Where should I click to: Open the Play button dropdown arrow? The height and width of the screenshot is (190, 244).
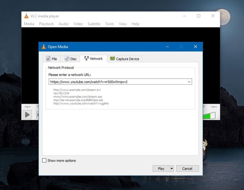(x=172, y=169)
